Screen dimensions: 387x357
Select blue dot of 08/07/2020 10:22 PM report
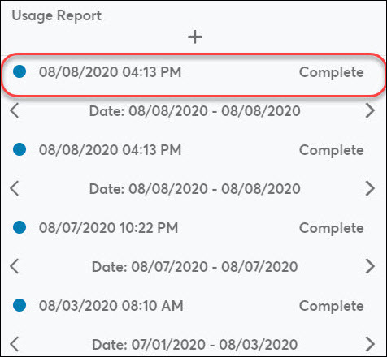click(20, 227)
